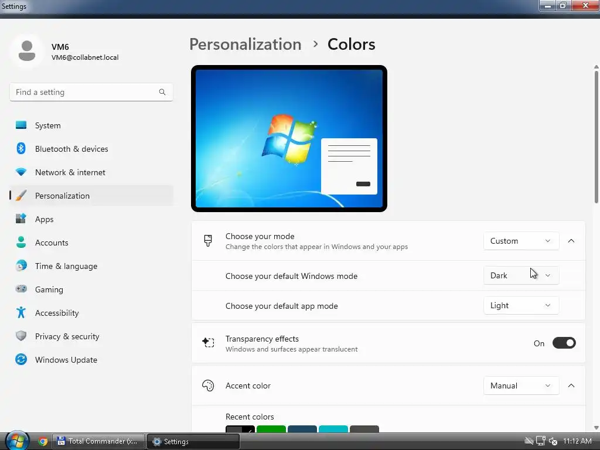Open the Accounts settings category
The height and width of the screenshot is (450, 600).
point(91,243)
